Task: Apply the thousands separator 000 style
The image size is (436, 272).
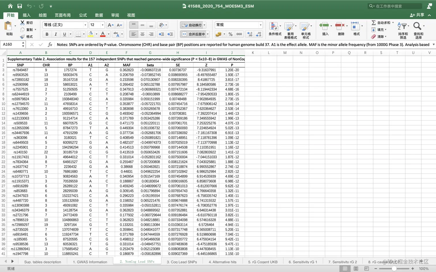Action: point(239,34)
